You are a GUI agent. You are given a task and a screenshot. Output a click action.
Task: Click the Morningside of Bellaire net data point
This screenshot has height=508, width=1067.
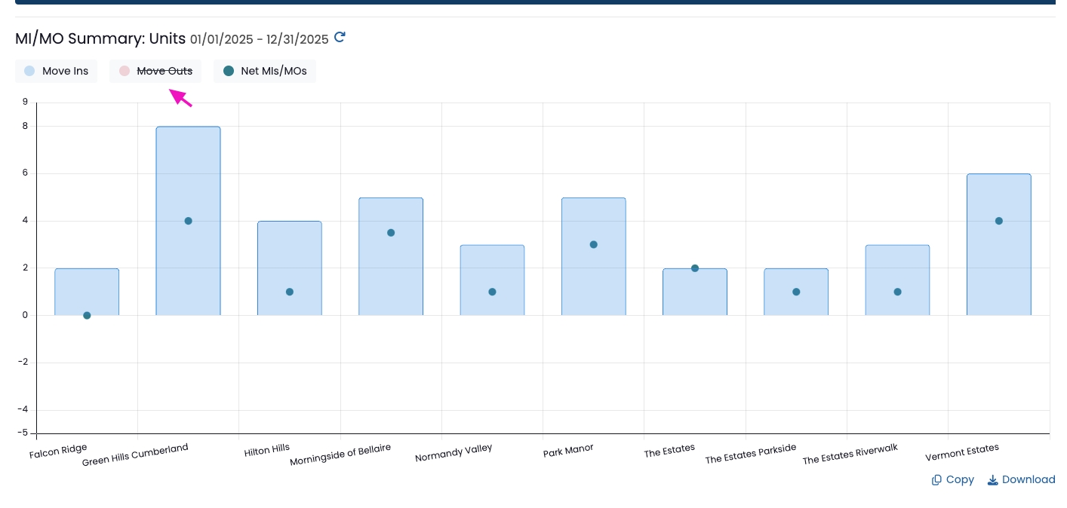[x=391, y=233]
